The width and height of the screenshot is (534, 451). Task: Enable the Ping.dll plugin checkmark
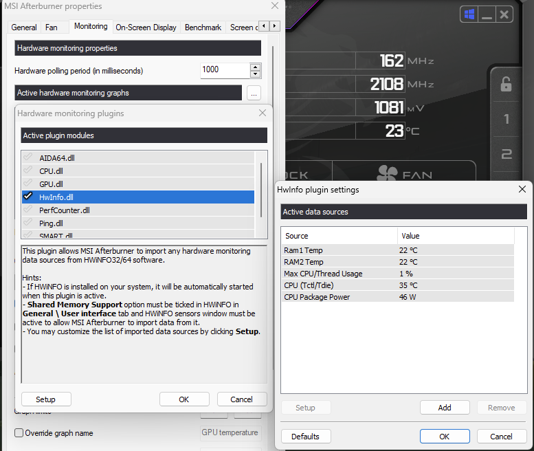point(28,223)
